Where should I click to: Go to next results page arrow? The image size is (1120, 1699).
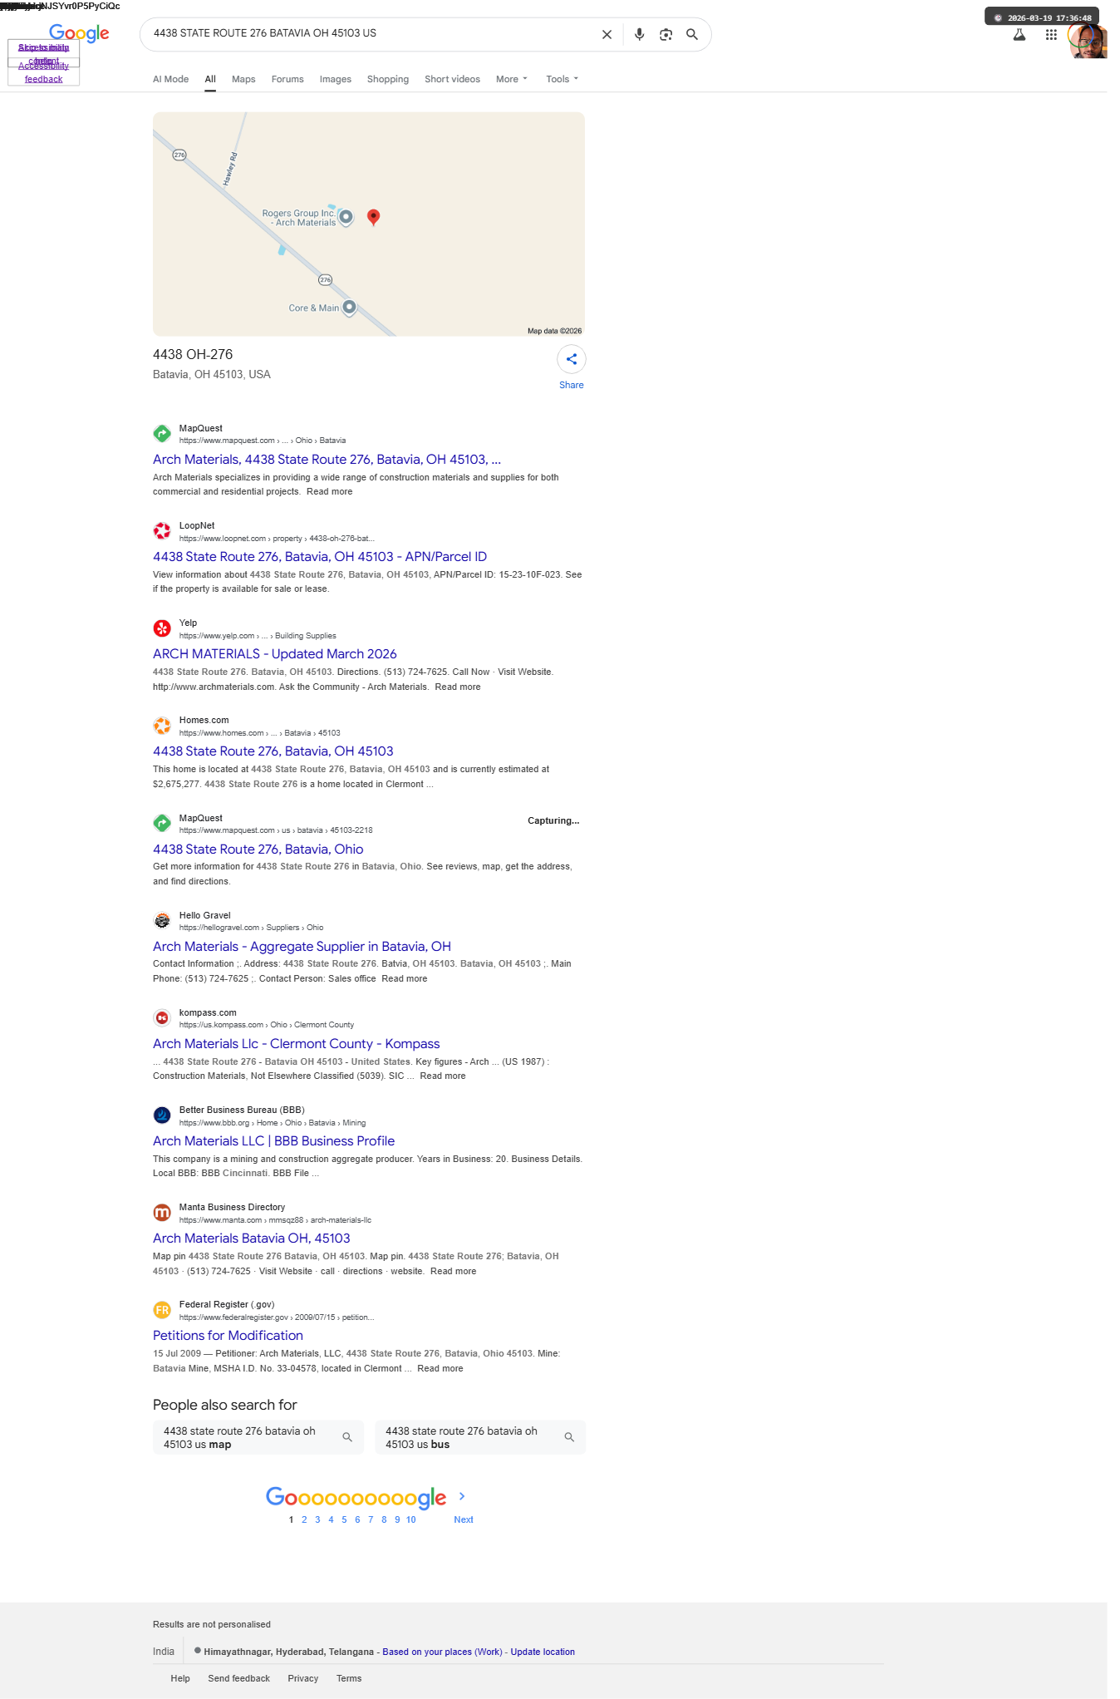click(x=463, y=1496)
